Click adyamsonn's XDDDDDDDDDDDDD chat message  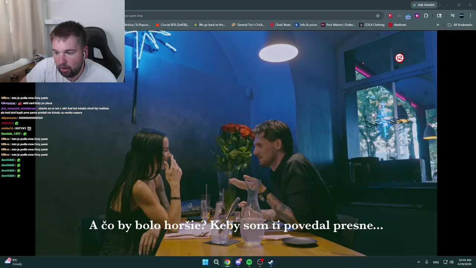point(22,118)
